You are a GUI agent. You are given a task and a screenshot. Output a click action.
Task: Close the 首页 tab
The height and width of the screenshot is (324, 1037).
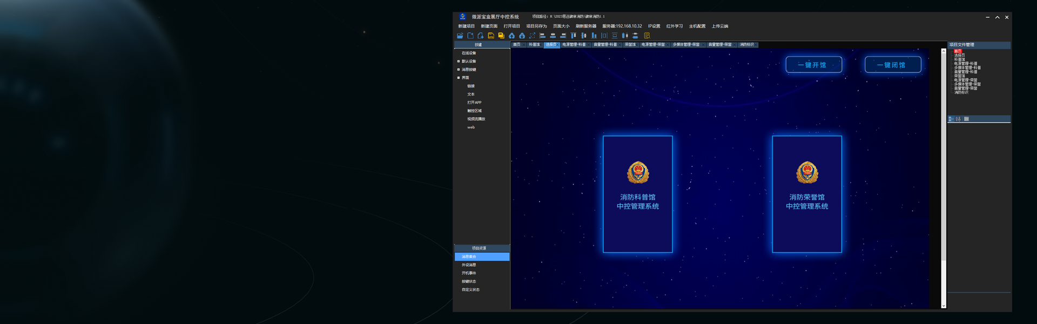(x=523, y=45)
